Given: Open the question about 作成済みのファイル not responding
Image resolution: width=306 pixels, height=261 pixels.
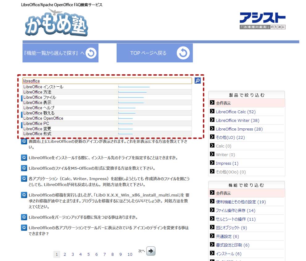Looking at the screenshot, I should coord(109,181).
